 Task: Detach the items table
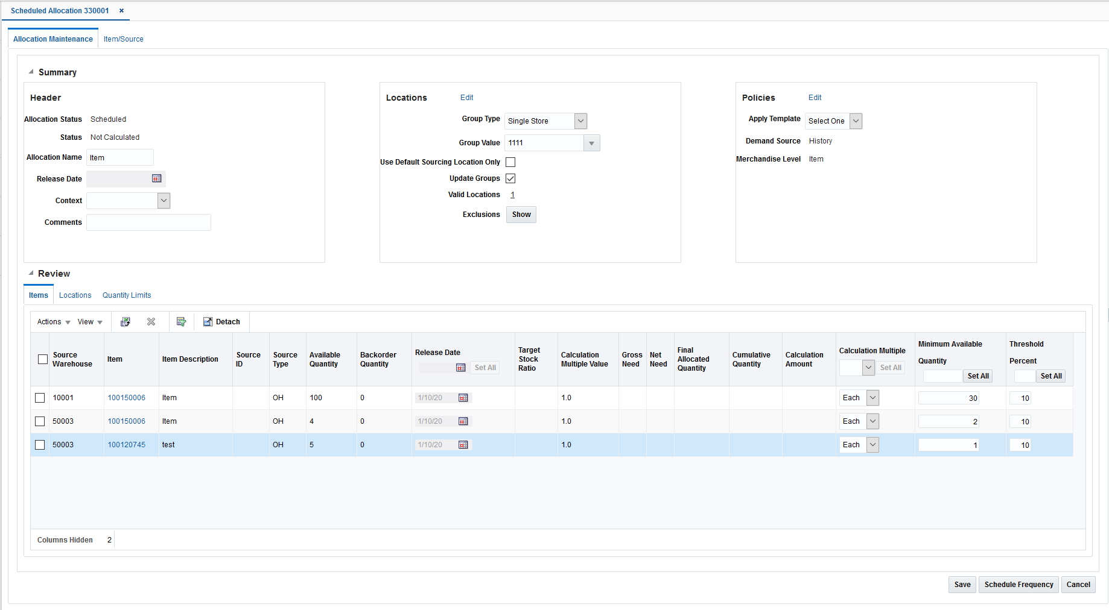(x=221, y=321)
